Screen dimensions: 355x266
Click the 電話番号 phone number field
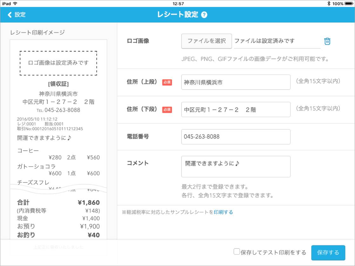[236, 137]
